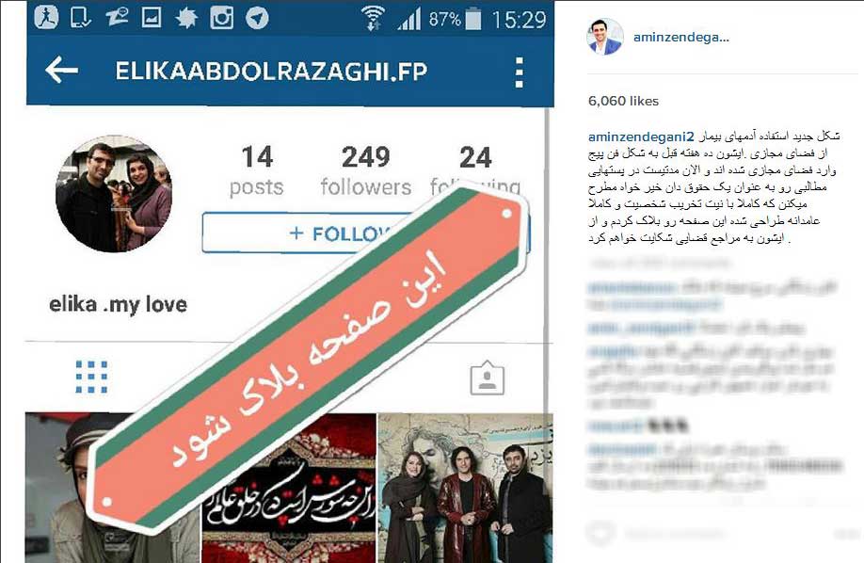Tap the battery indicator icon
Viewport: 864px width, 563px height.
pyautogui.click(x=472, y=18)
